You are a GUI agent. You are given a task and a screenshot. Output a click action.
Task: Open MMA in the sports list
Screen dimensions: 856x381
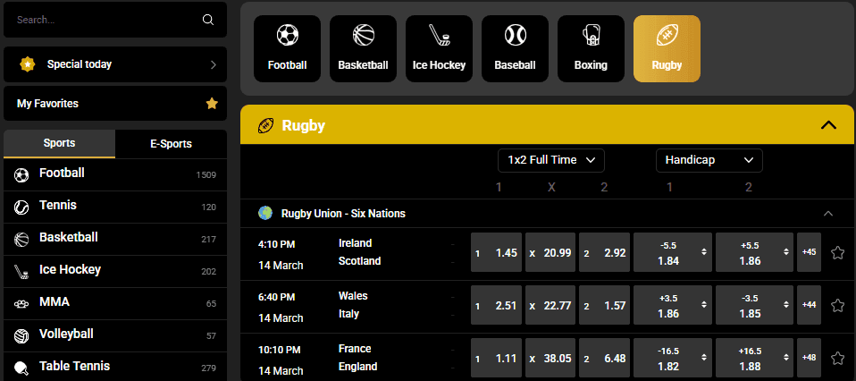click(115, 303)
